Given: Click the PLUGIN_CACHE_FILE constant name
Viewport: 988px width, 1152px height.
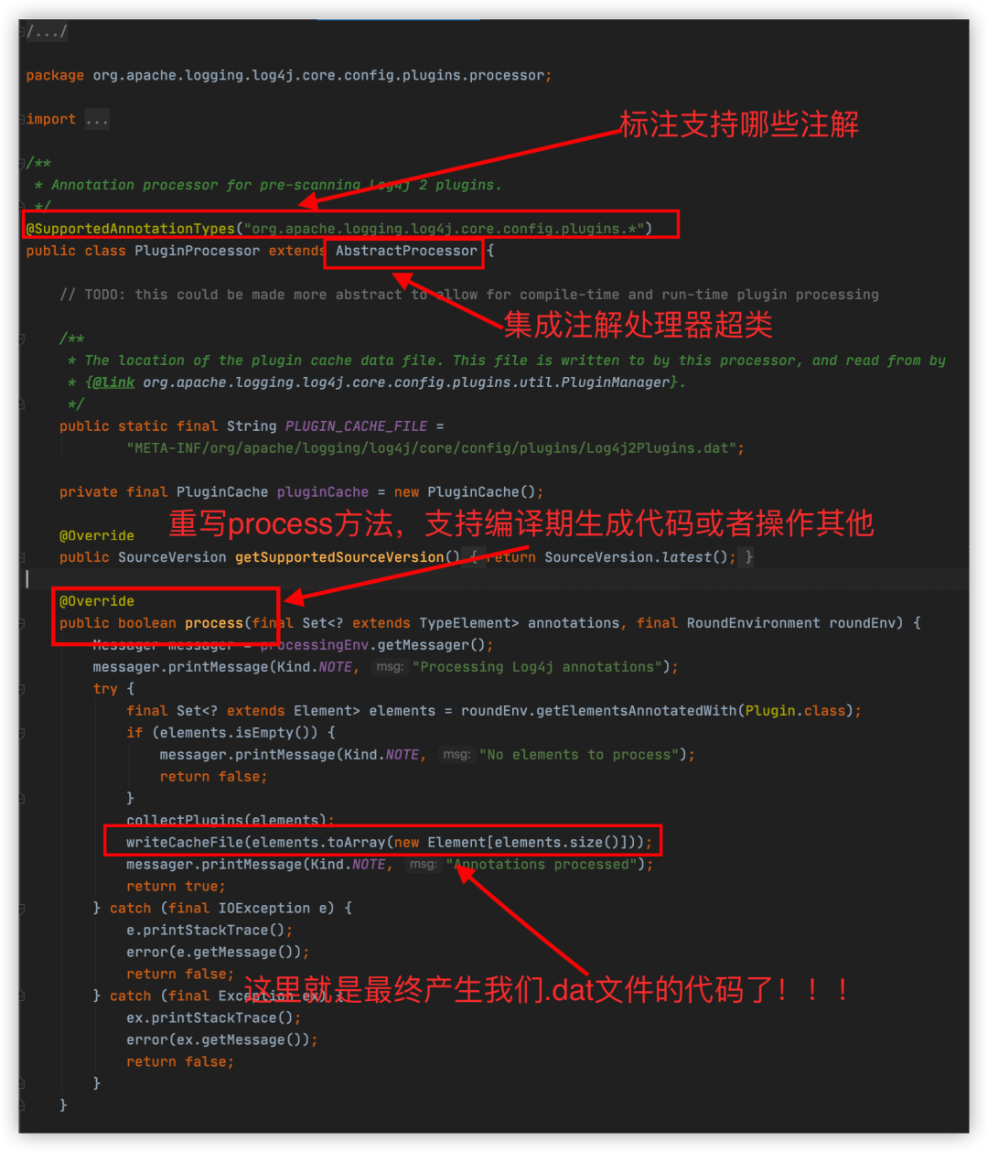Looking at the screenshot, I should coord(356,426).
